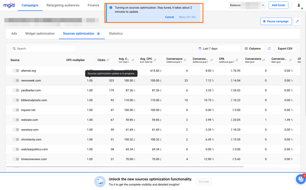Viewport: 306px width, 190px height.
Task: Open the Statistics tab
Action: (116, 34)
